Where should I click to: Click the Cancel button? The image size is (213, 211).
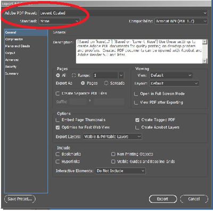pyautogui.click(x=194, y=199)
